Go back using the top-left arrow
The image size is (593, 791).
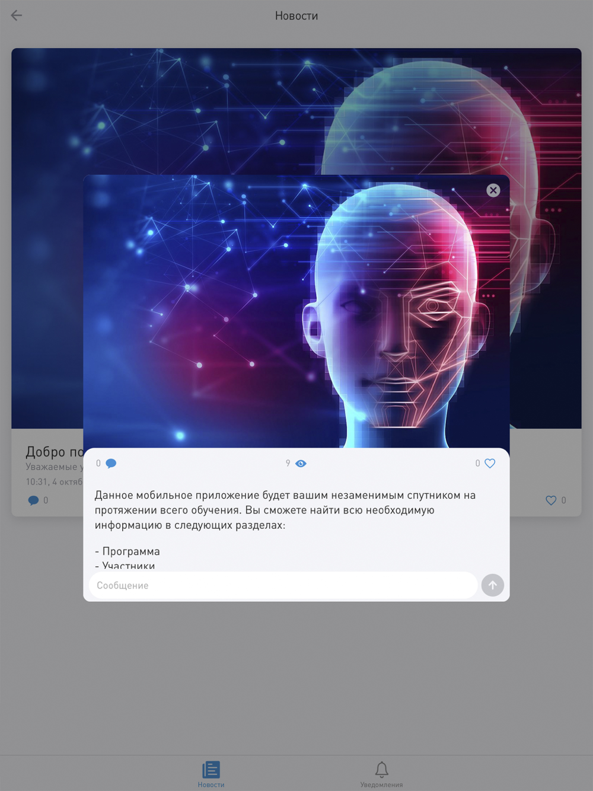point(17,15)
